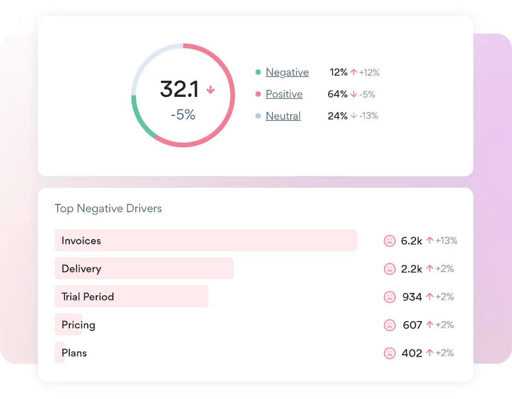Open the Positive sentiment link

[x=284, y=94]
